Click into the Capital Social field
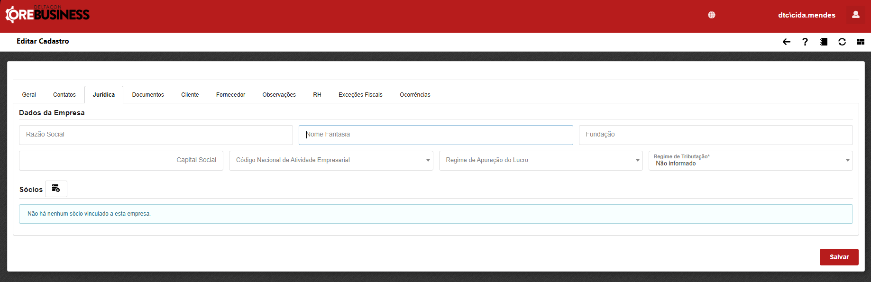The height and width of the screenshot is (282, 871). [121, 161]
